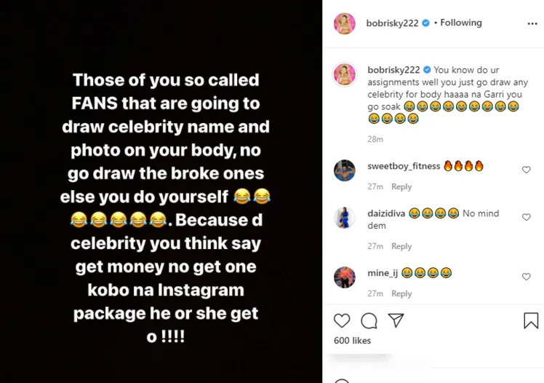Reply to daizidiva's comment
This screenshot has width=544, height=383.
coord(401,247)
